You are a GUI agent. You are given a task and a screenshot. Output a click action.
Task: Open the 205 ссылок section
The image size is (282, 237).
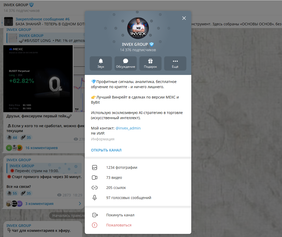point(138,188)
